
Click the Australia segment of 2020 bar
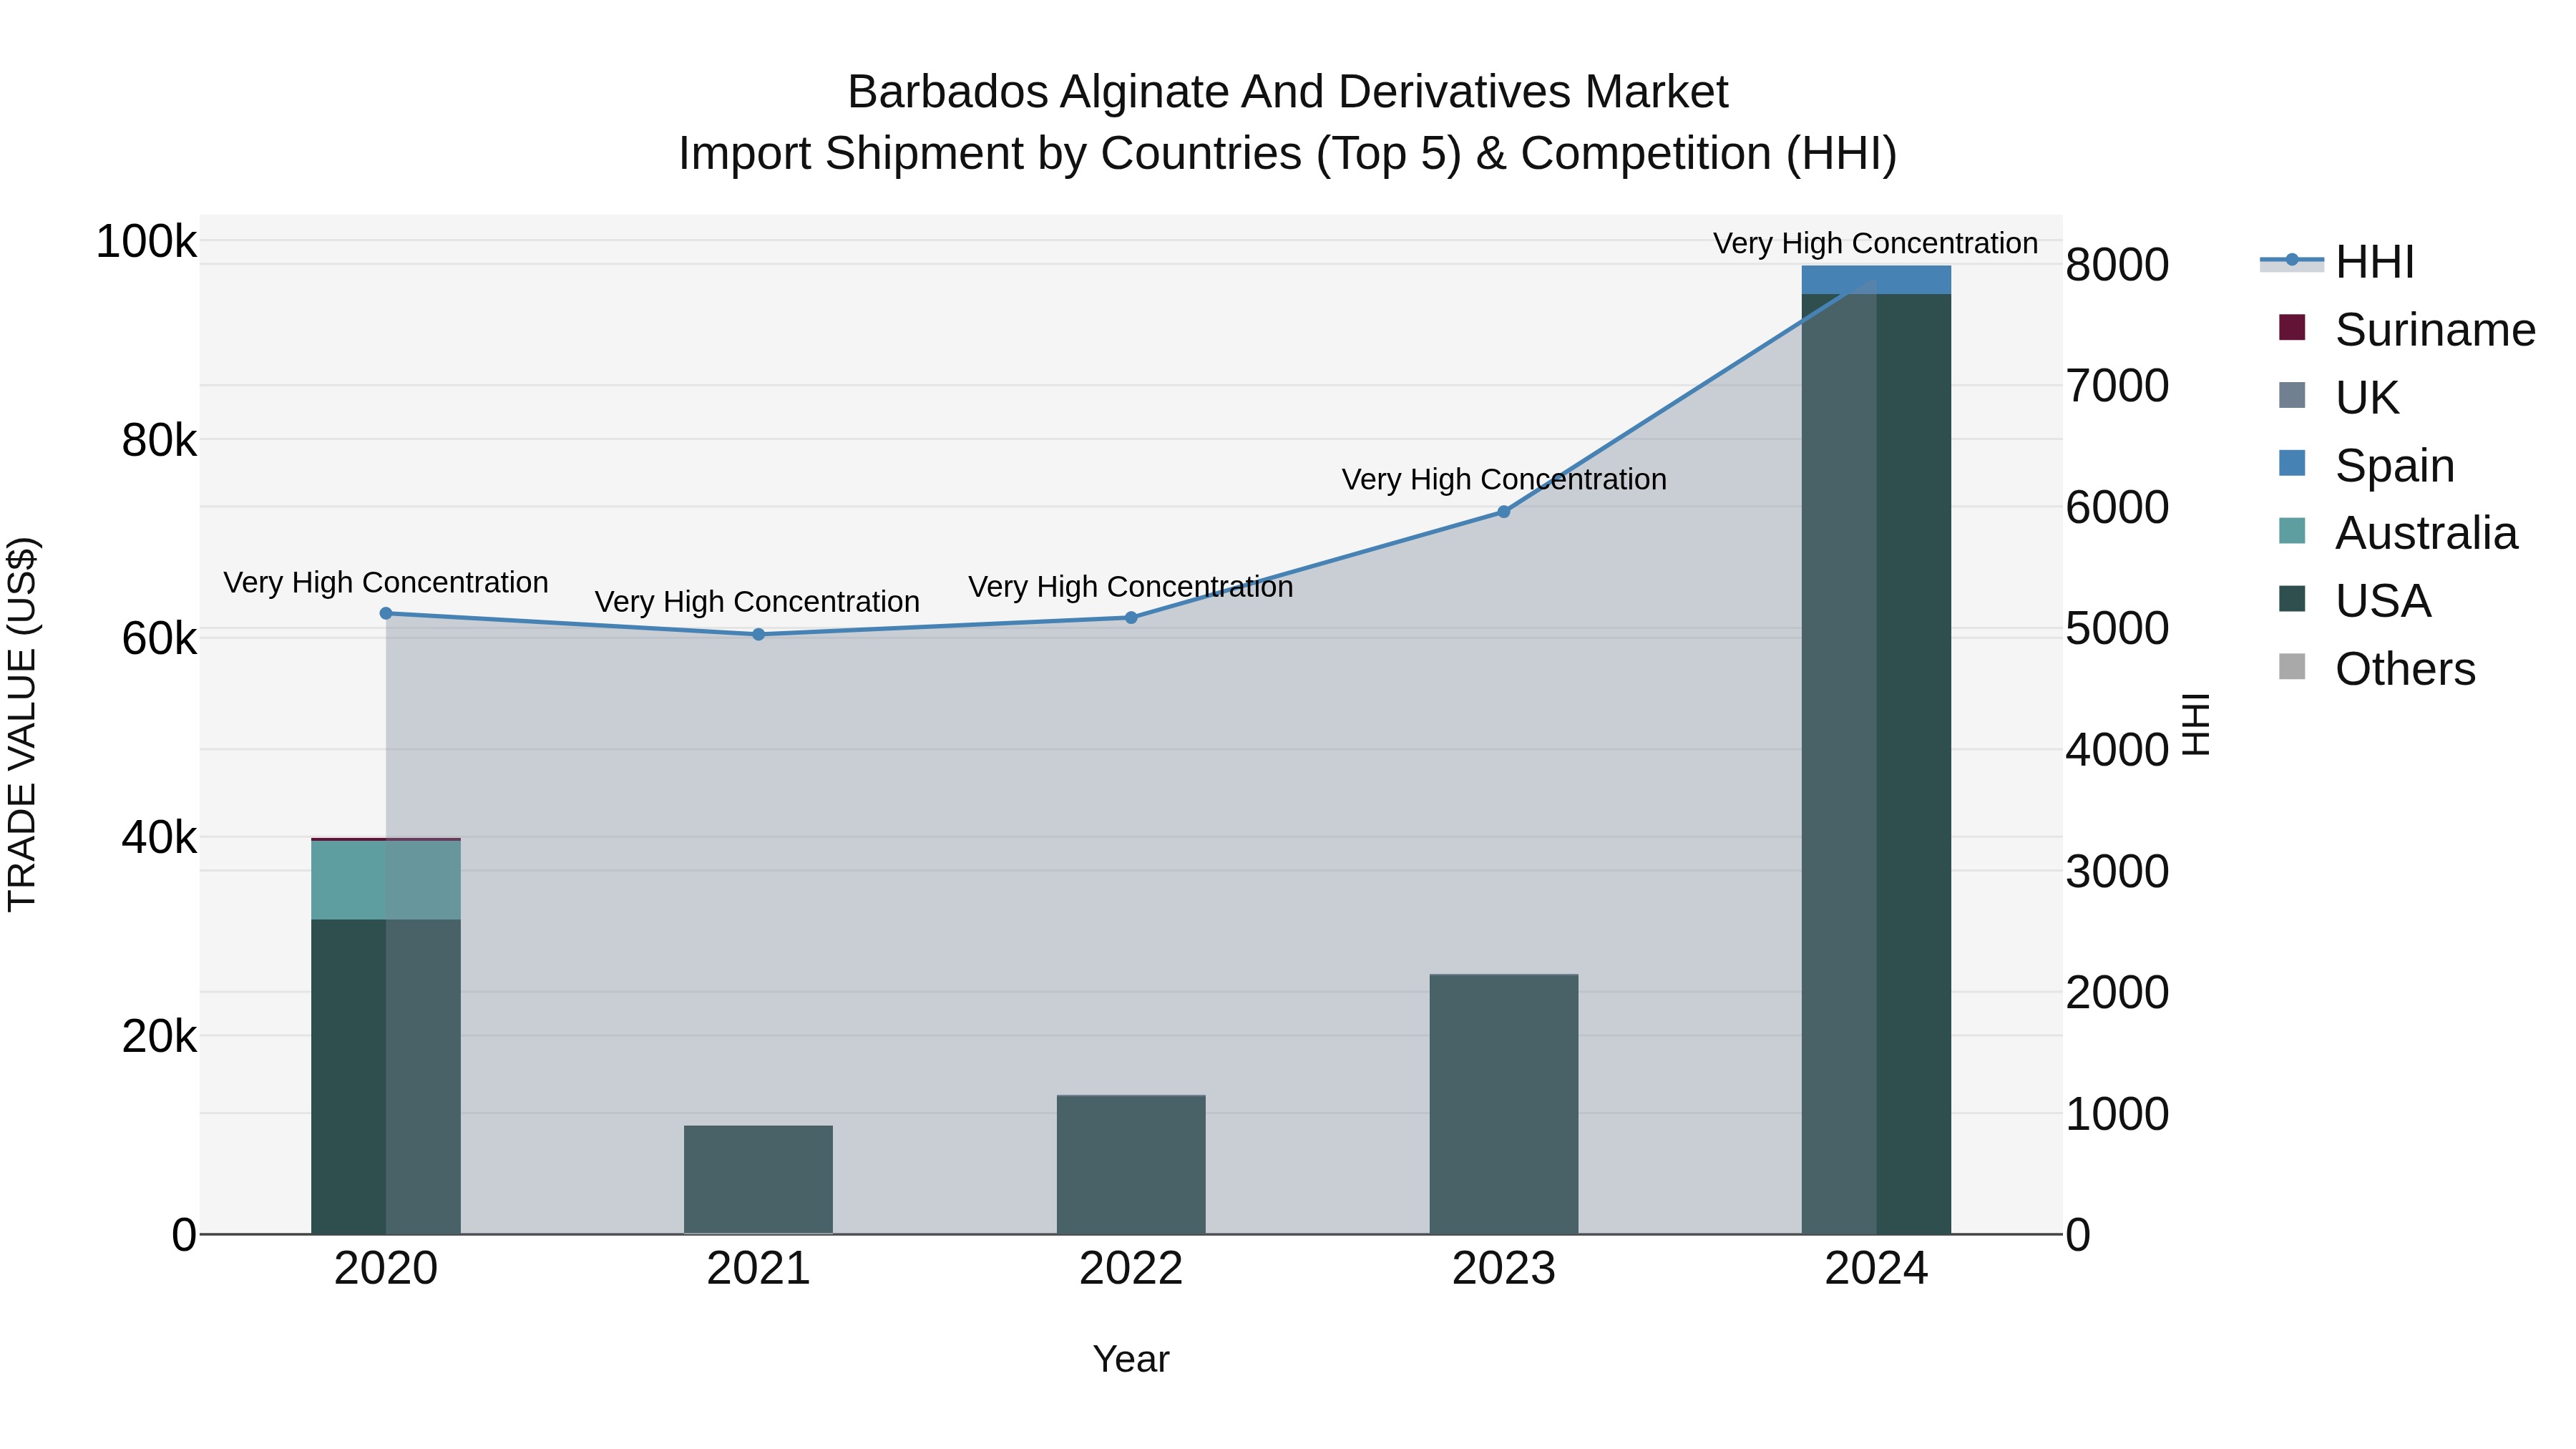(x=386, y=880)
